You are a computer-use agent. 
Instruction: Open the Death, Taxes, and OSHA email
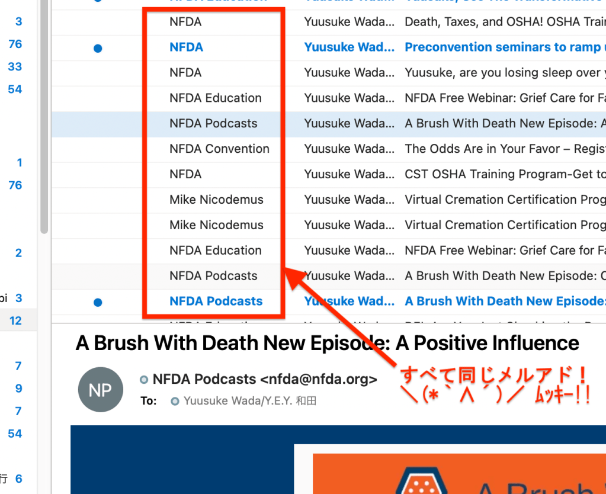(504, 22)
